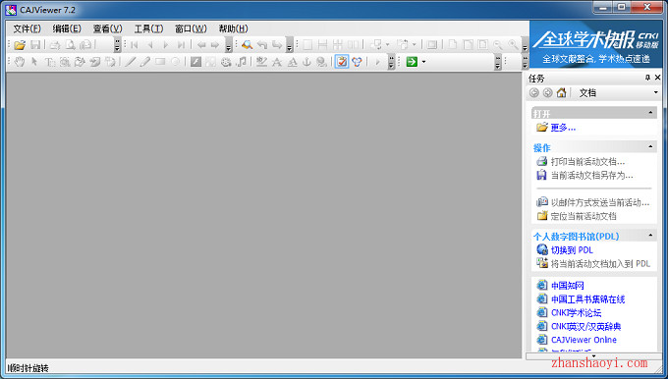This screenshot has height=379, width=668.
Task: Select the Hand tool icon
Action: [20, 62]
